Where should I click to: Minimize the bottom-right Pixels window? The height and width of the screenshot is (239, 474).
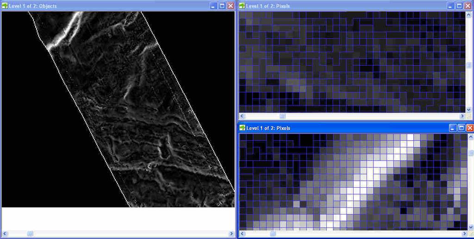pyautogui.click(x=453, y=128)
